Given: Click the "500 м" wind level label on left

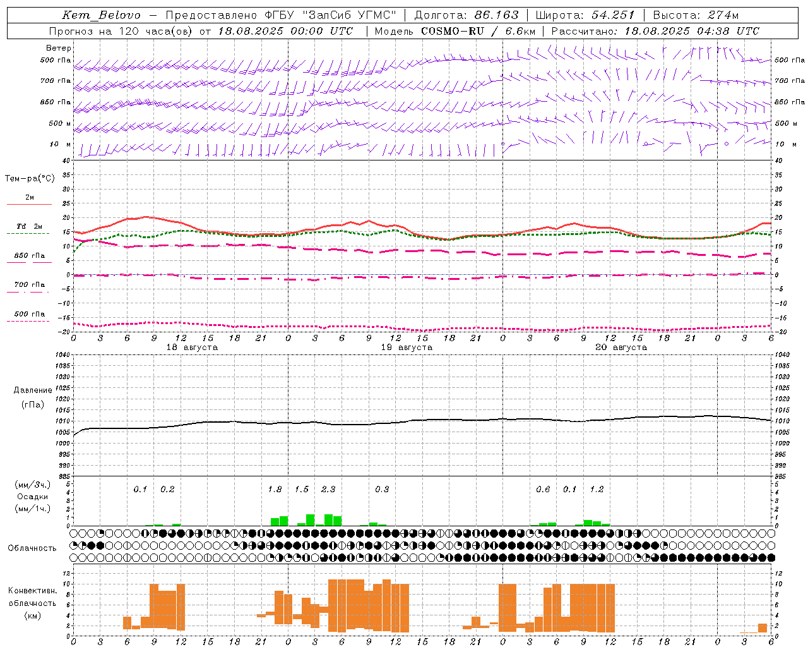Looking at the screenshot, I should pyautogui.click(x=60, y=123).
